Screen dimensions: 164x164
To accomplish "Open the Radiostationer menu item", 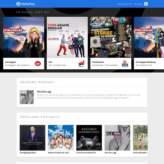I will pos(125,4).
